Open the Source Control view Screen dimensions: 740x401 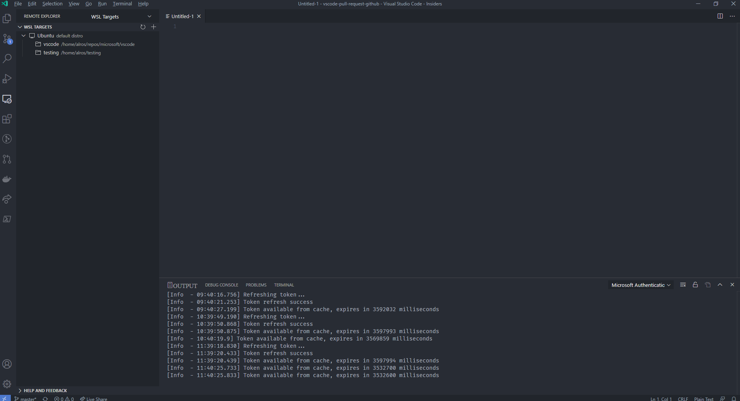[x=7, y=39]
